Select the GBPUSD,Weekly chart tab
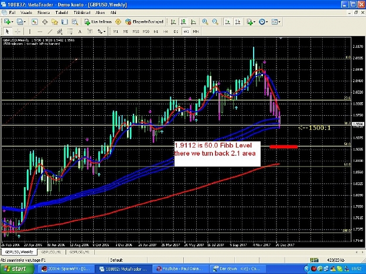This screenshot has width=366, height=274. 19,252
